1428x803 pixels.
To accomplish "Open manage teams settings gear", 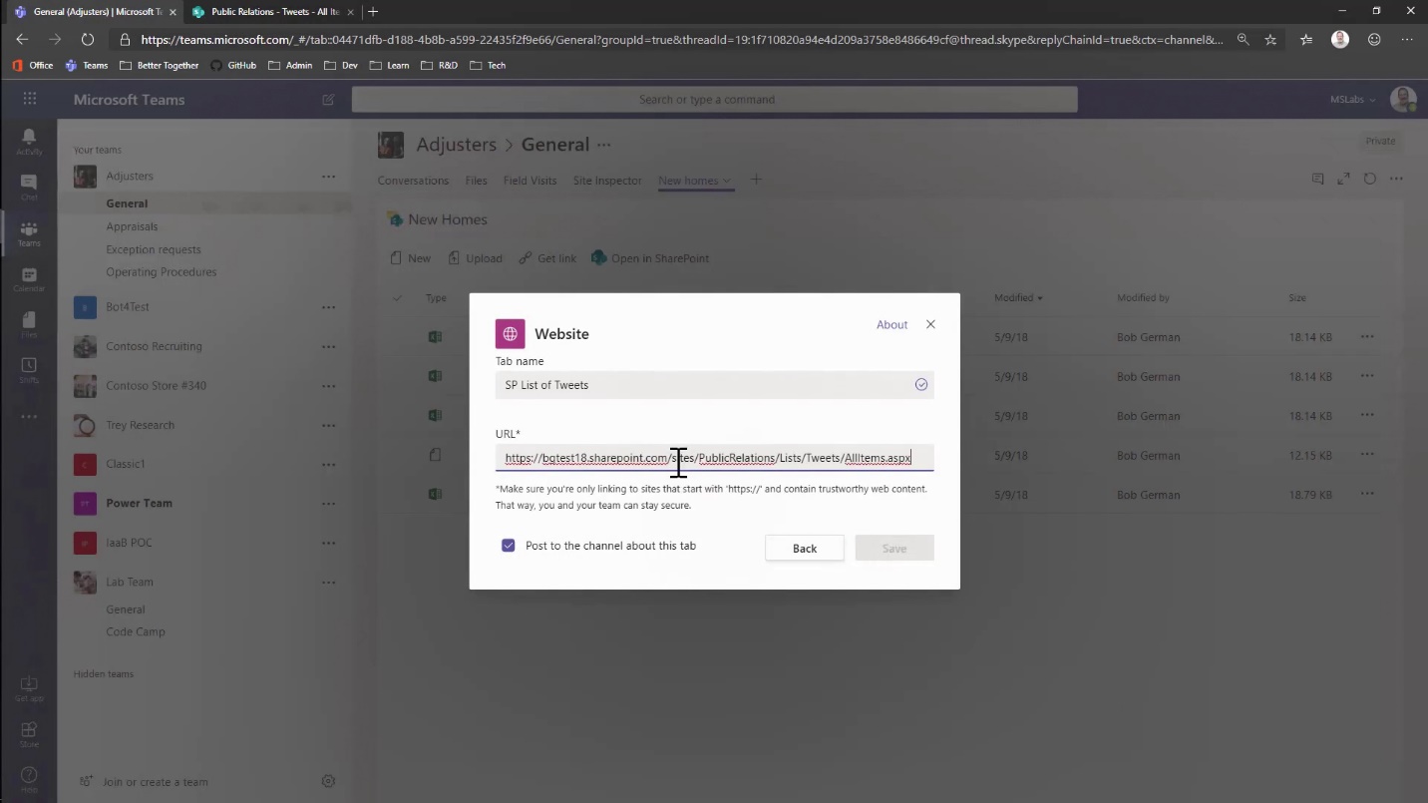I will pos(328,781).
